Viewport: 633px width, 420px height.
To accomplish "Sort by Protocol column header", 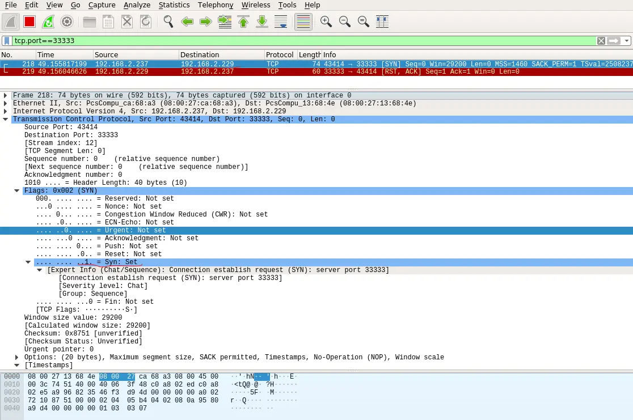I will click(280, 55).
